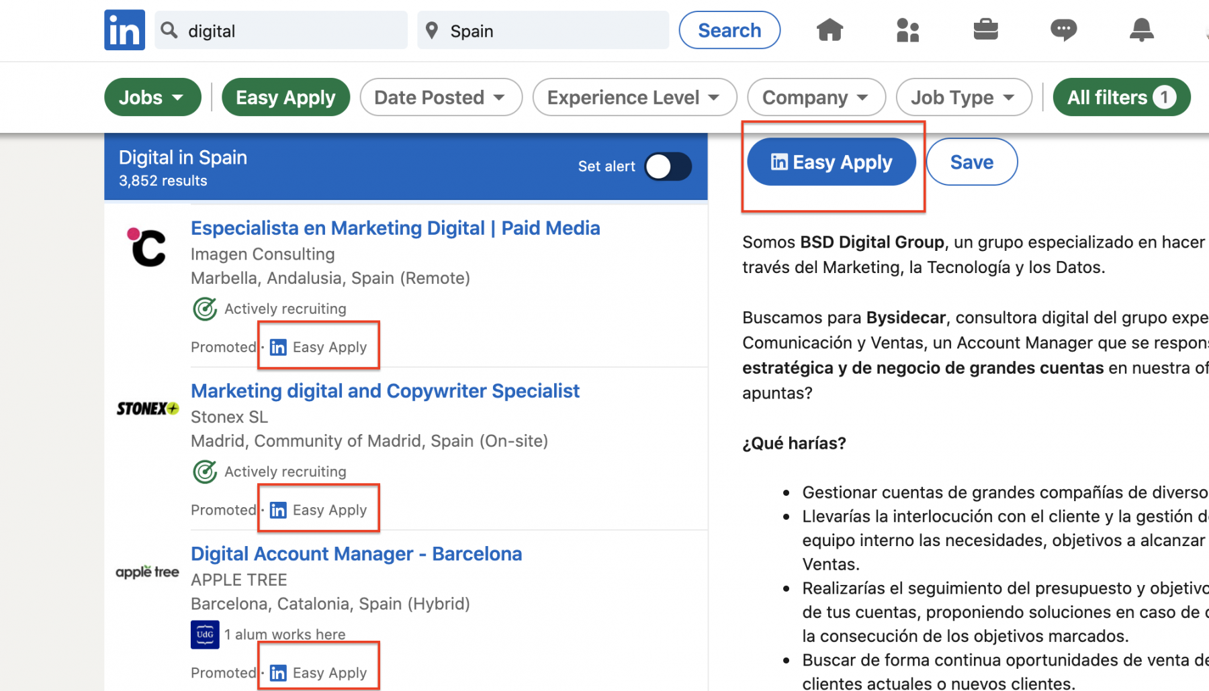Click Easy Apply tag under Apple Tree job
The image size is (1209, 691).
(318, 673)
